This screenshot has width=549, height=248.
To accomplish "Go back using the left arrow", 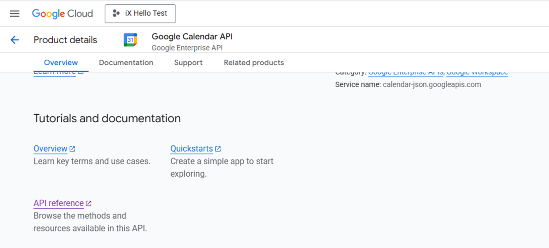I will pyautogui.click(x=15, y=40).
